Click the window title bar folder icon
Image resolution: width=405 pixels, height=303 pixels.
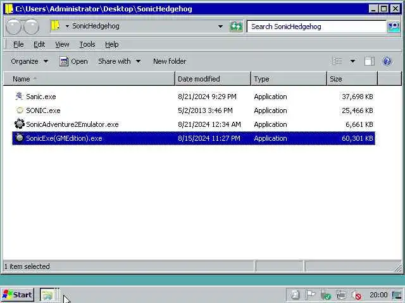(9, 9)
